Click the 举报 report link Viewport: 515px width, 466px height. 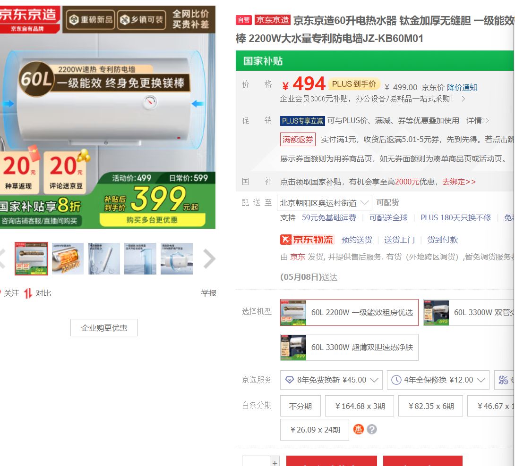(208, 293)
